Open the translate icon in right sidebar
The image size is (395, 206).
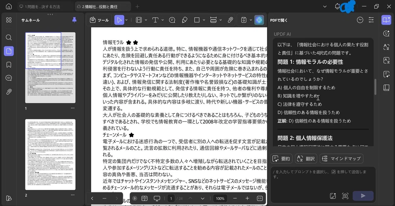pyautogui.click(x=386, y=47)
